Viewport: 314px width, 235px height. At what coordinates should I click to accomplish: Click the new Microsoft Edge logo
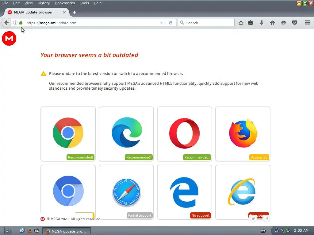tap(127, 132)
